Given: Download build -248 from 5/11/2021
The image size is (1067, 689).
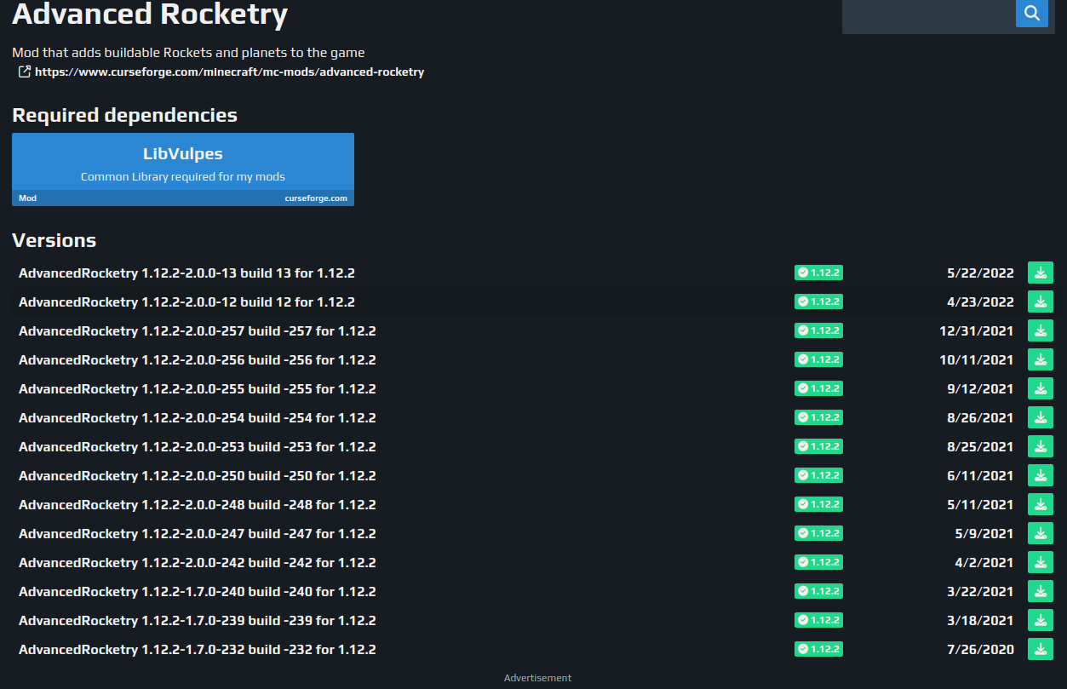Looking at the screenshot, I should point(1041,504).
